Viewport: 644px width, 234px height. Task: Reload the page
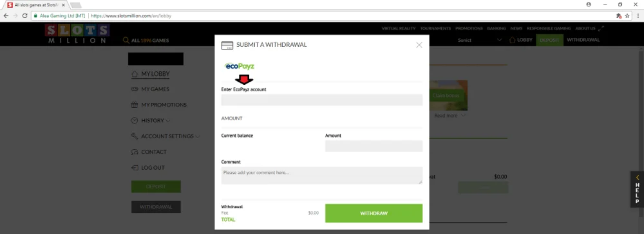24,16
